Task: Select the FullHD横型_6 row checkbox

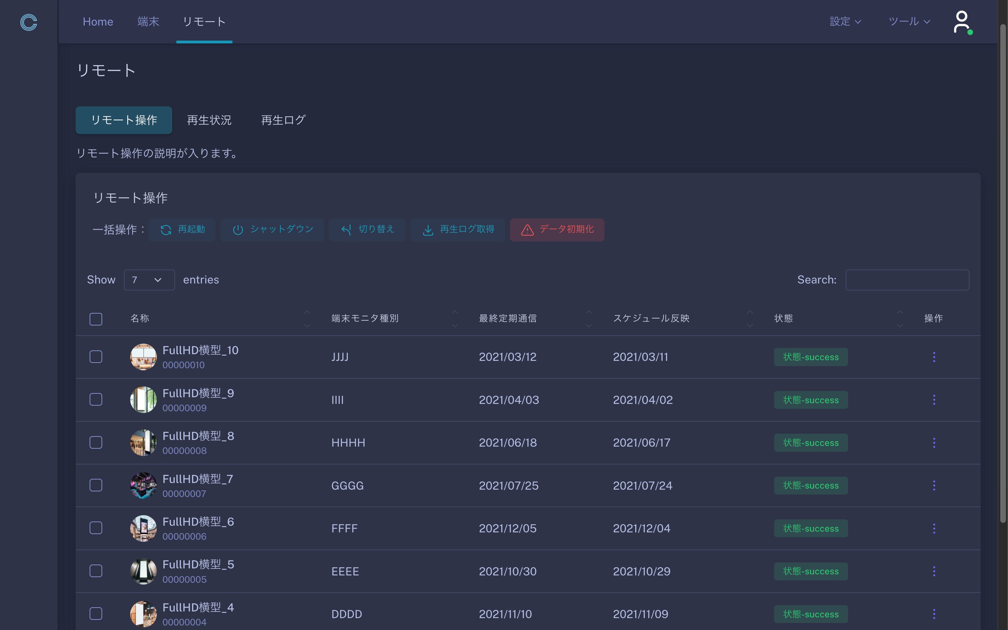Action: (x=96, y=528)
